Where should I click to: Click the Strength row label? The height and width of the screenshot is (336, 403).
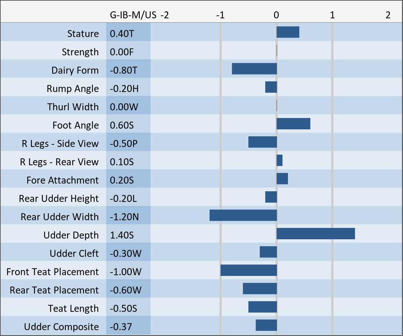click(x=80, y=52)
